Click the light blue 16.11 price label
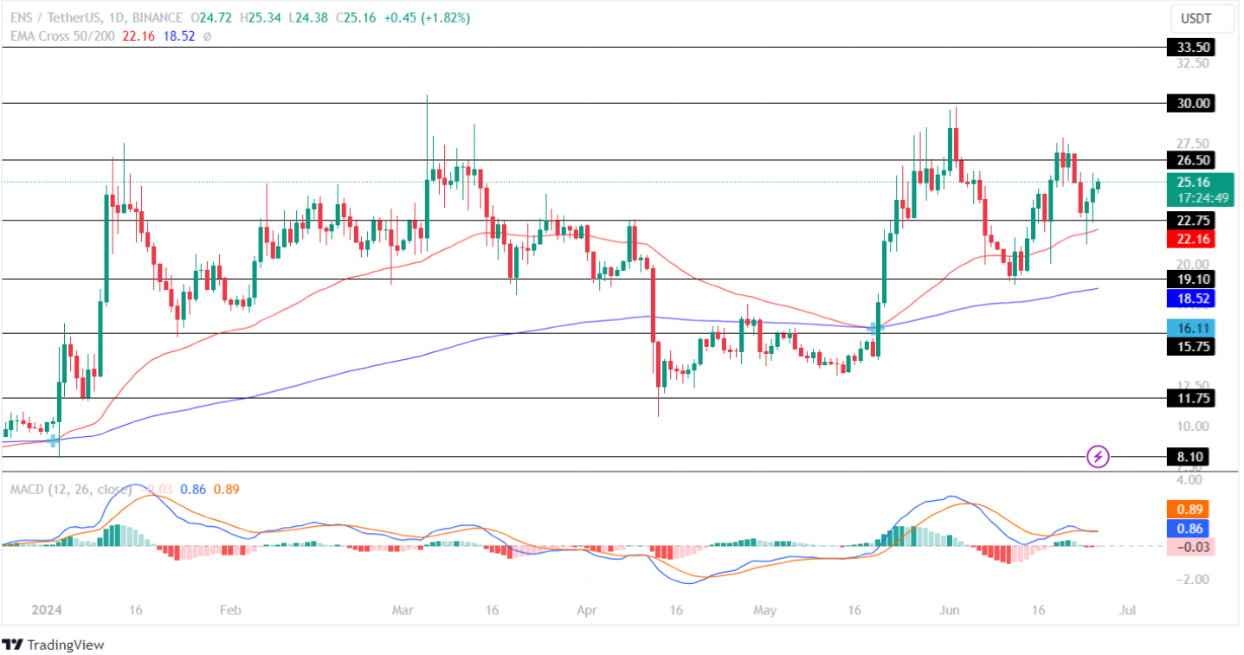This screenshot has width=1244, height=655. (1193, 327)
